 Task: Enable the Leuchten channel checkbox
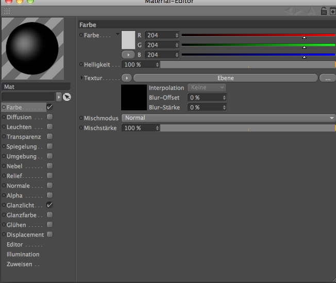point(49,126)
